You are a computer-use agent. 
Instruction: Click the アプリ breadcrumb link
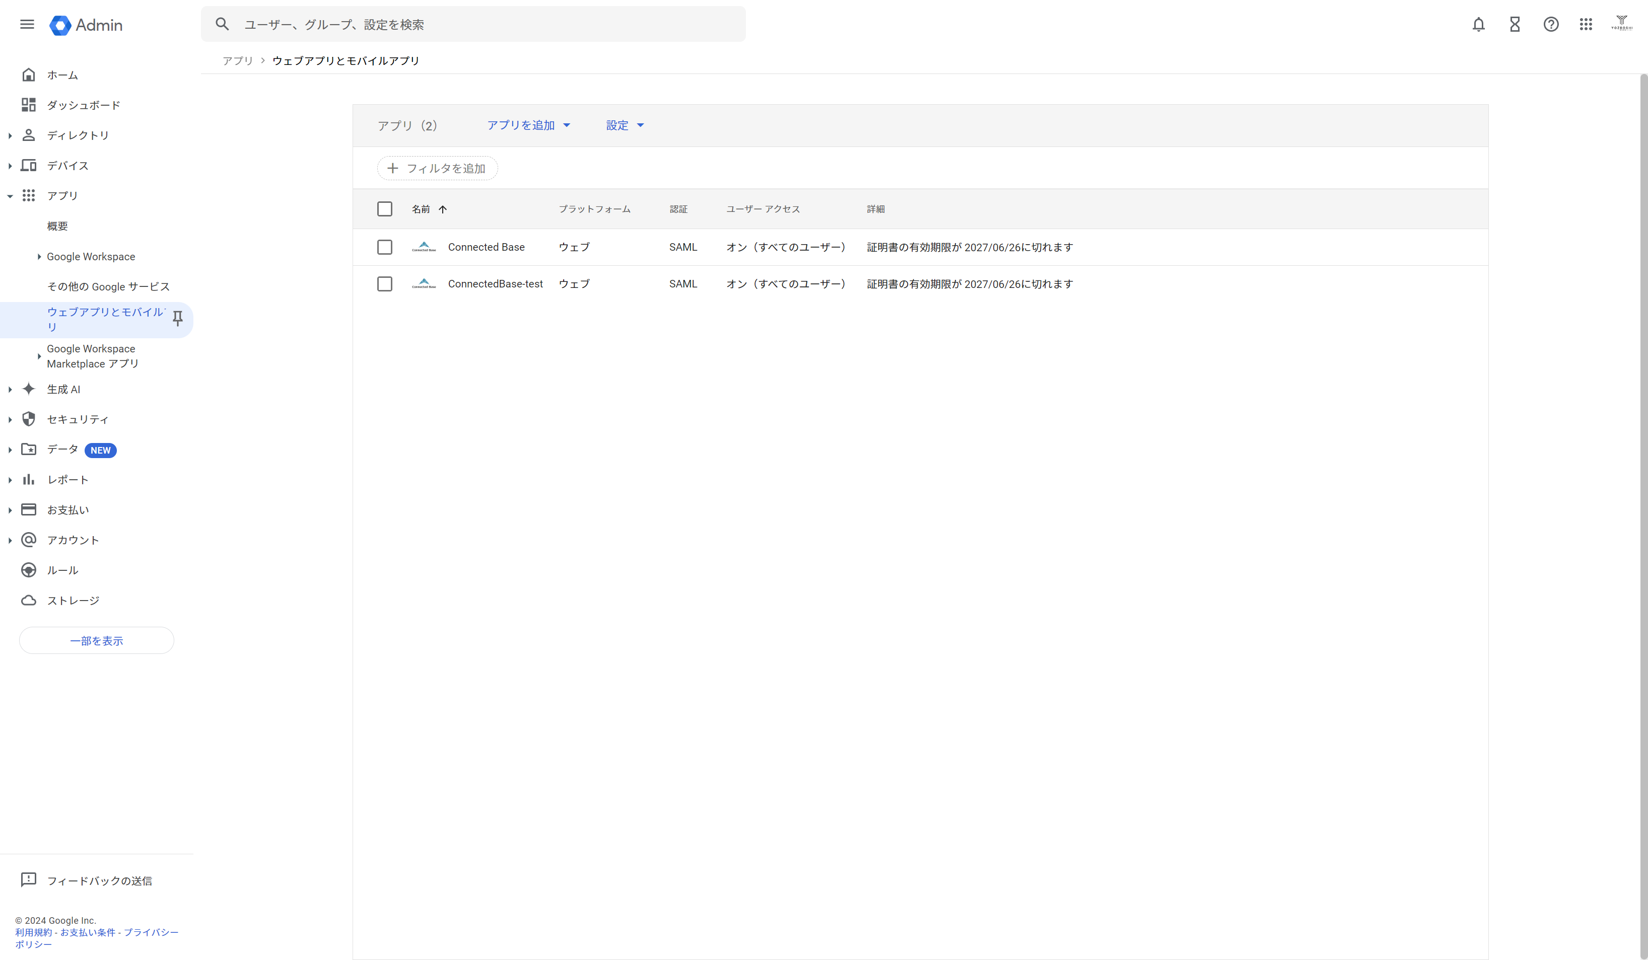[237, 60]
